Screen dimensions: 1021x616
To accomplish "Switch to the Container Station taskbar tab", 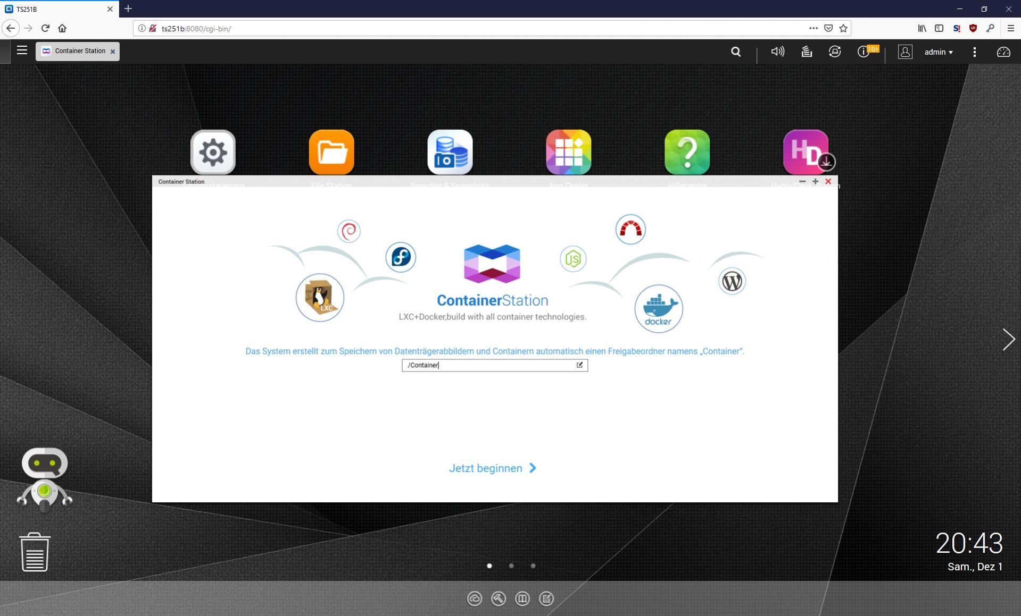I will pos(78,51).
